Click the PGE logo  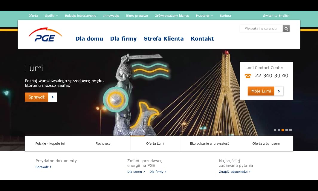tap(45, 35)
